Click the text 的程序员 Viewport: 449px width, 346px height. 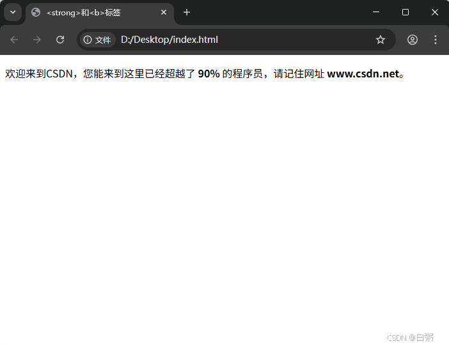click(x=242, y=74)
